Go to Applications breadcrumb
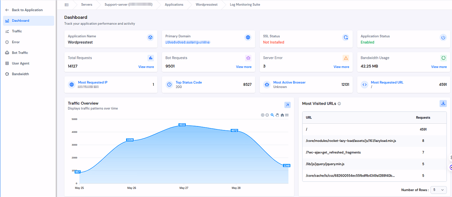This screenshot has width=452, height=197. [x=174, y=5]
